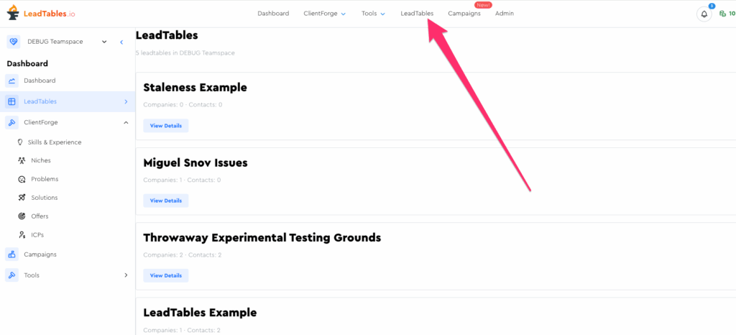View Details for Staleness Example
This screenshot has height=335, width=736.
(165, 126)
